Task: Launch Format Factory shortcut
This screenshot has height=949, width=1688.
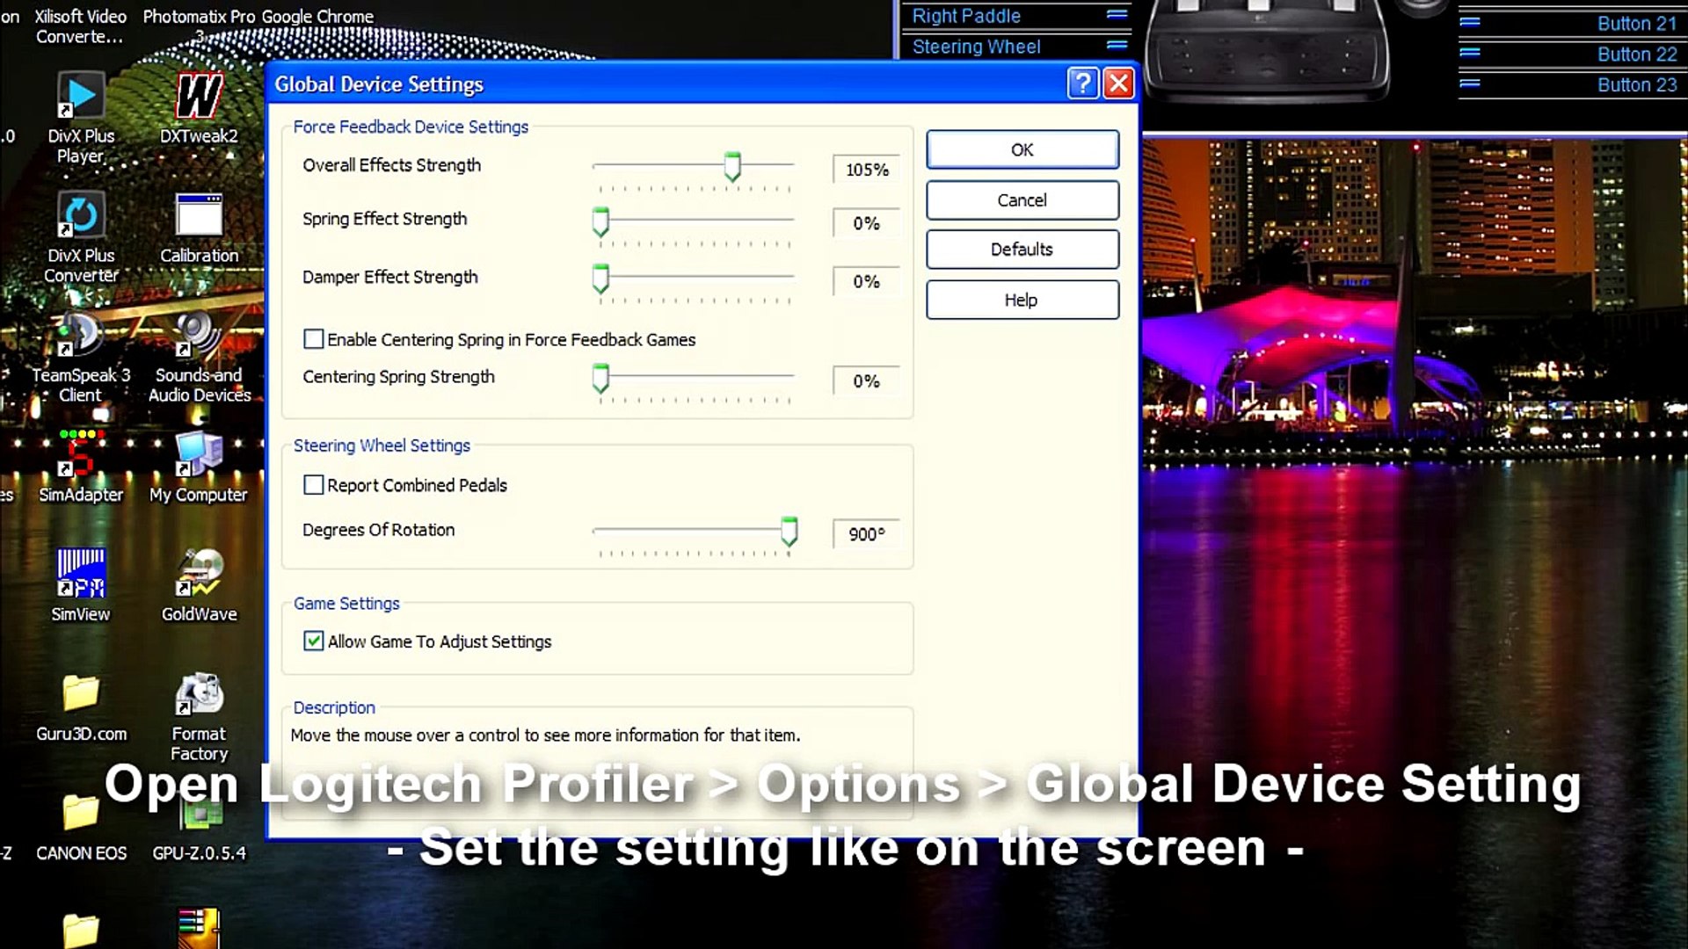Action: tap(199, 695)
